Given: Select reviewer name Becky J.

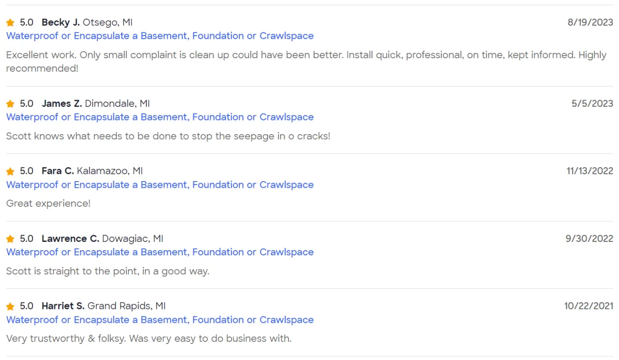Looking at the screenshot, I should [x=61, y=22].
